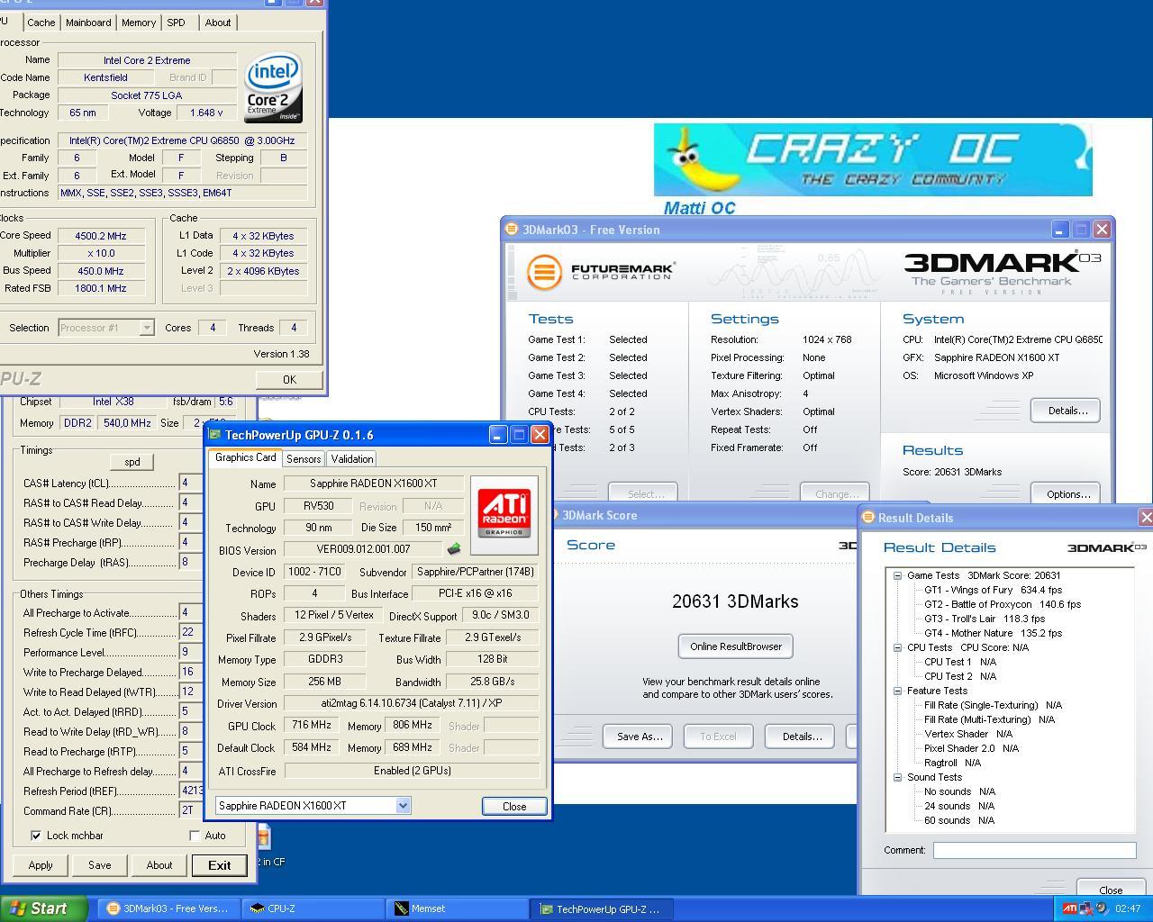Viewport: 1153px width, 922px height.
Task: Switch to Validation tab in GPU-Z
Action: coord(352,459)
